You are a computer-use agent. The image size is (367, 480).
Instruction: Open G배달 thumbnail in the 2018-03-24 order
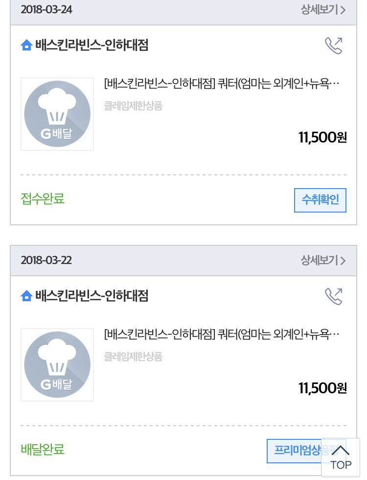pyautogui.click(x=57, y=114)
